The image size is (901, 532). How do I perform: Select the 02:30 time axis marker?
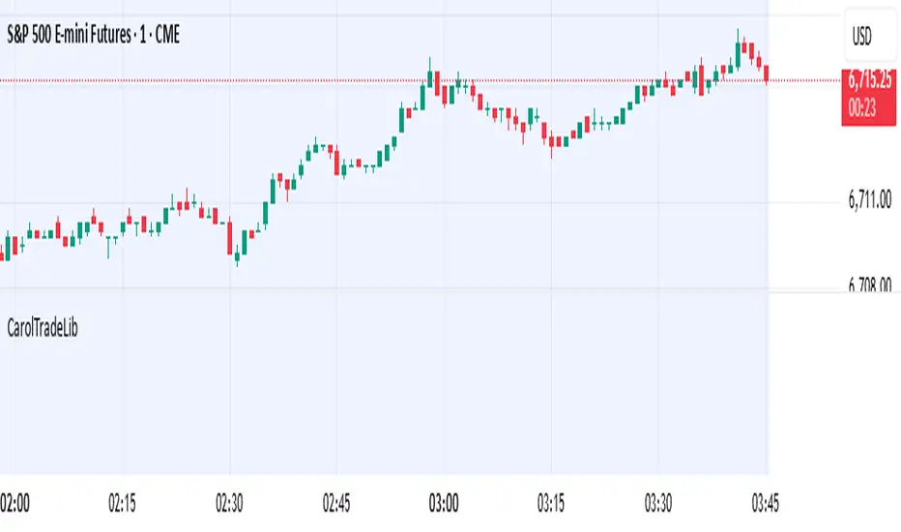230,503
